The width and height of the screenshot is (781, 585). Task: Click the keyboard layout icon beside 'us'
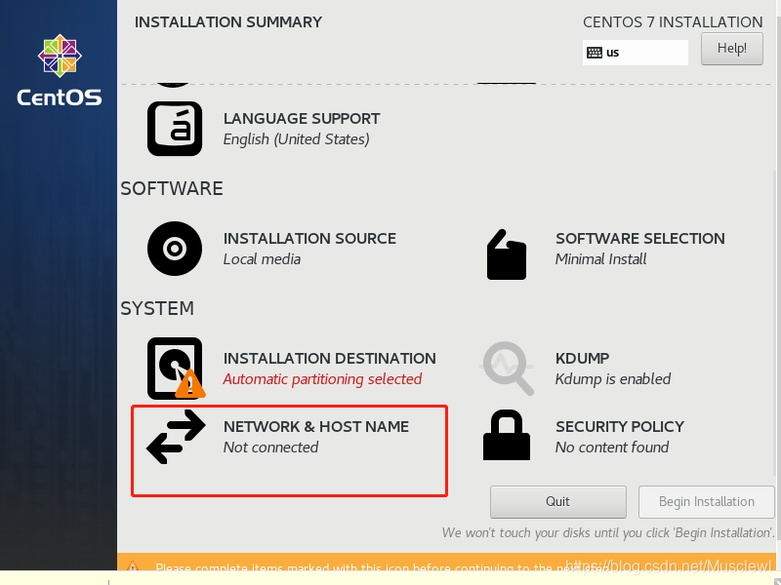(595, 53)
